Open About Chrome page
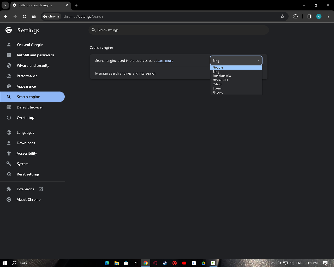This screenshot has width=334, height=267. tap(32, 199)
